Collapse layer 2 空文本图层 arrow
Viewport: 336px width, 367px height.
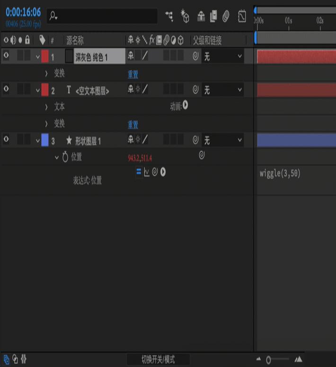pyautogui.click(x=37, y=90)
